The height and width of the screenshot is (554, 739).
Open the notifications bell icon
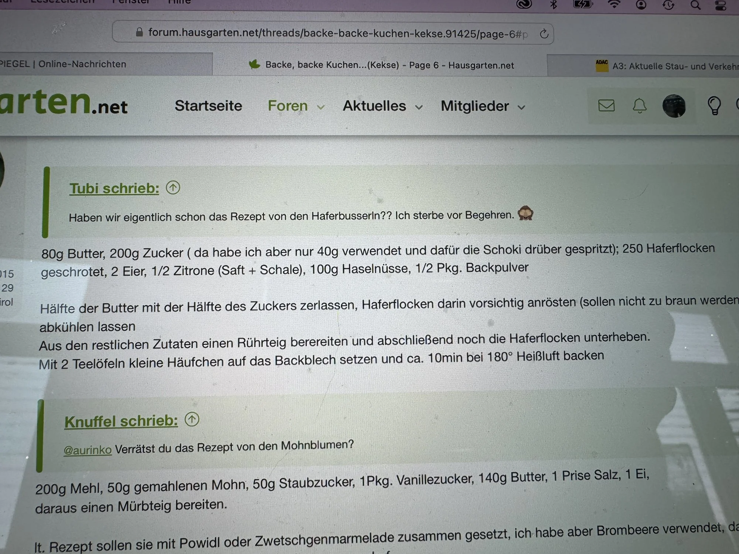(x=640, y=106)
